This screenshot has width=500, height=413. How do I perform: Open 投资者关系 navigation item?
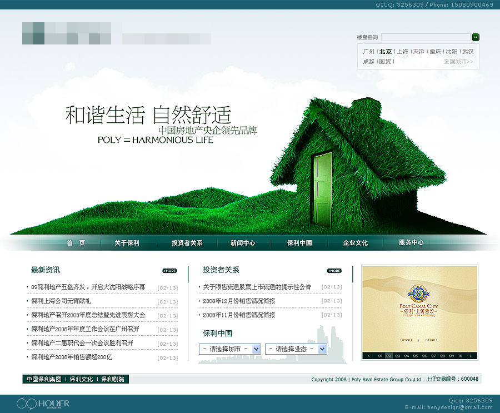[187, 243]
